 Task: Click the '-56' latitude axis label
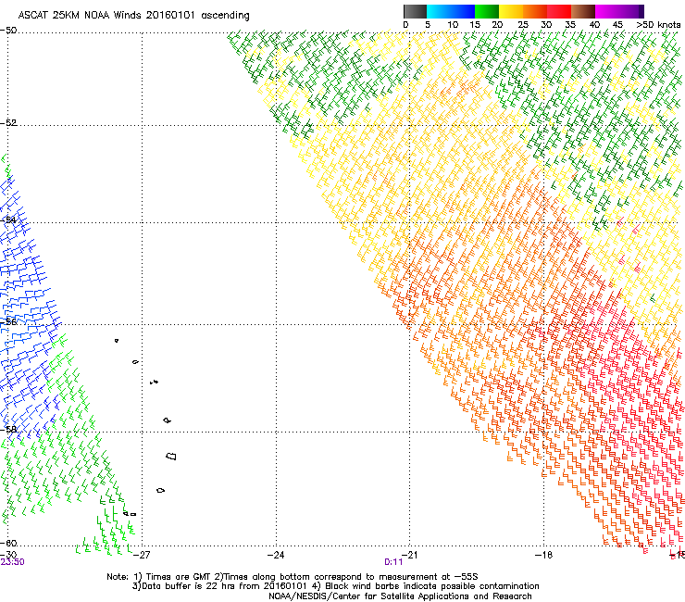8,321
